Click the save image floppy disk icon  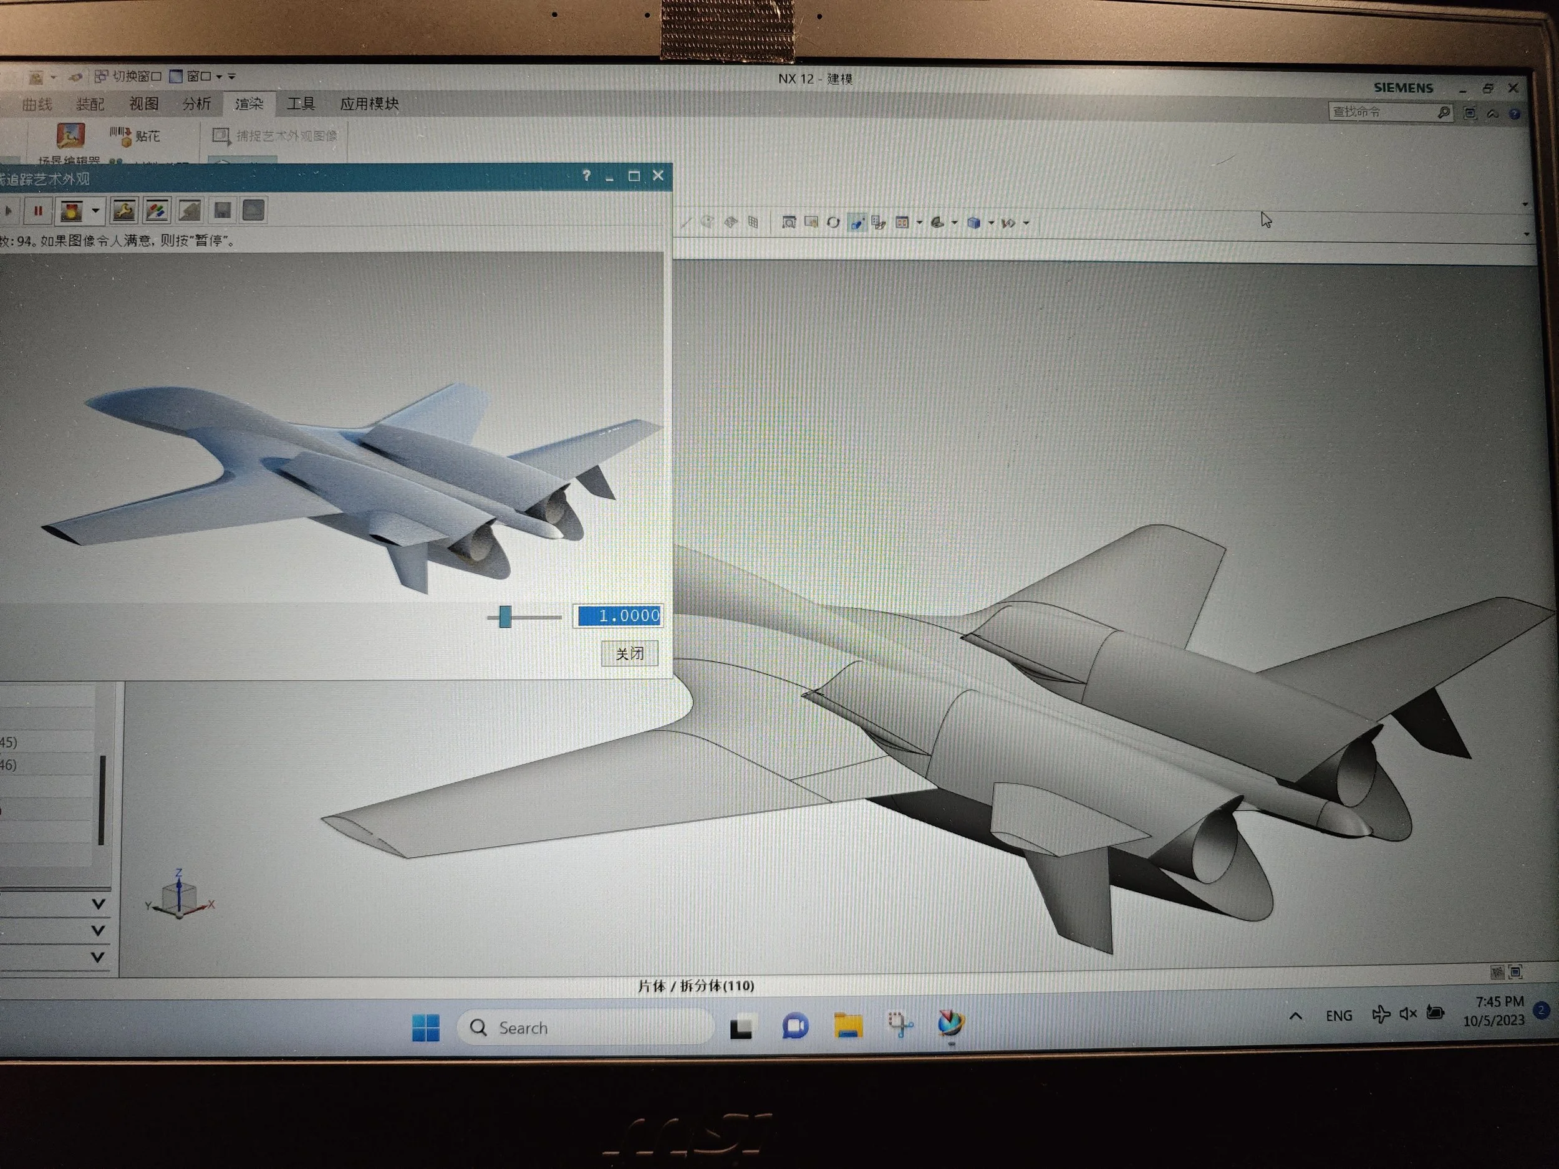tap(222, 211)
